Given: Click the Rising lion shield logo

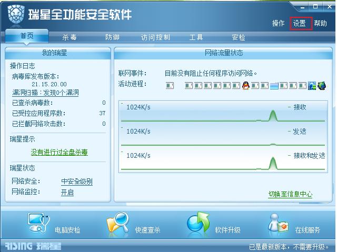Looking at the screenshot, I should point(16,15).
